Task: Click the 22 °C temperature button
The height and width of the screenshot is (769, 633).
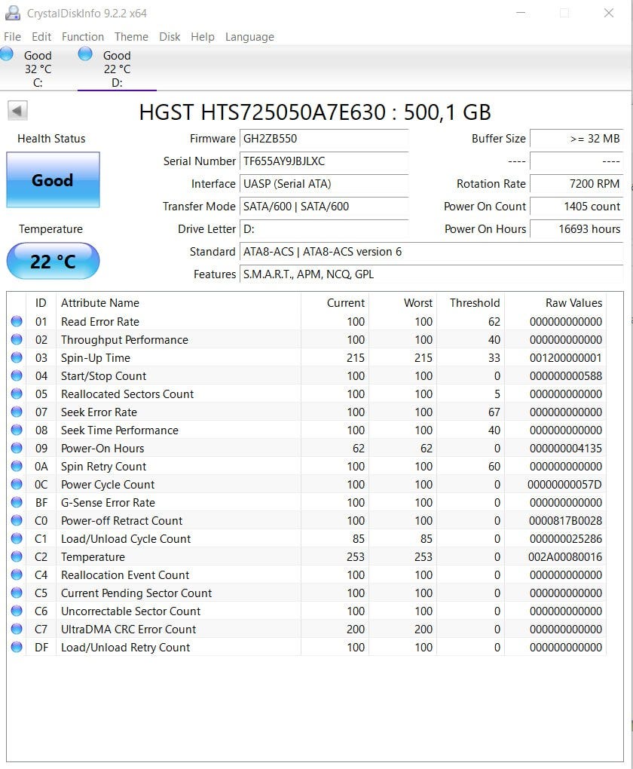Action: point(53,262)
